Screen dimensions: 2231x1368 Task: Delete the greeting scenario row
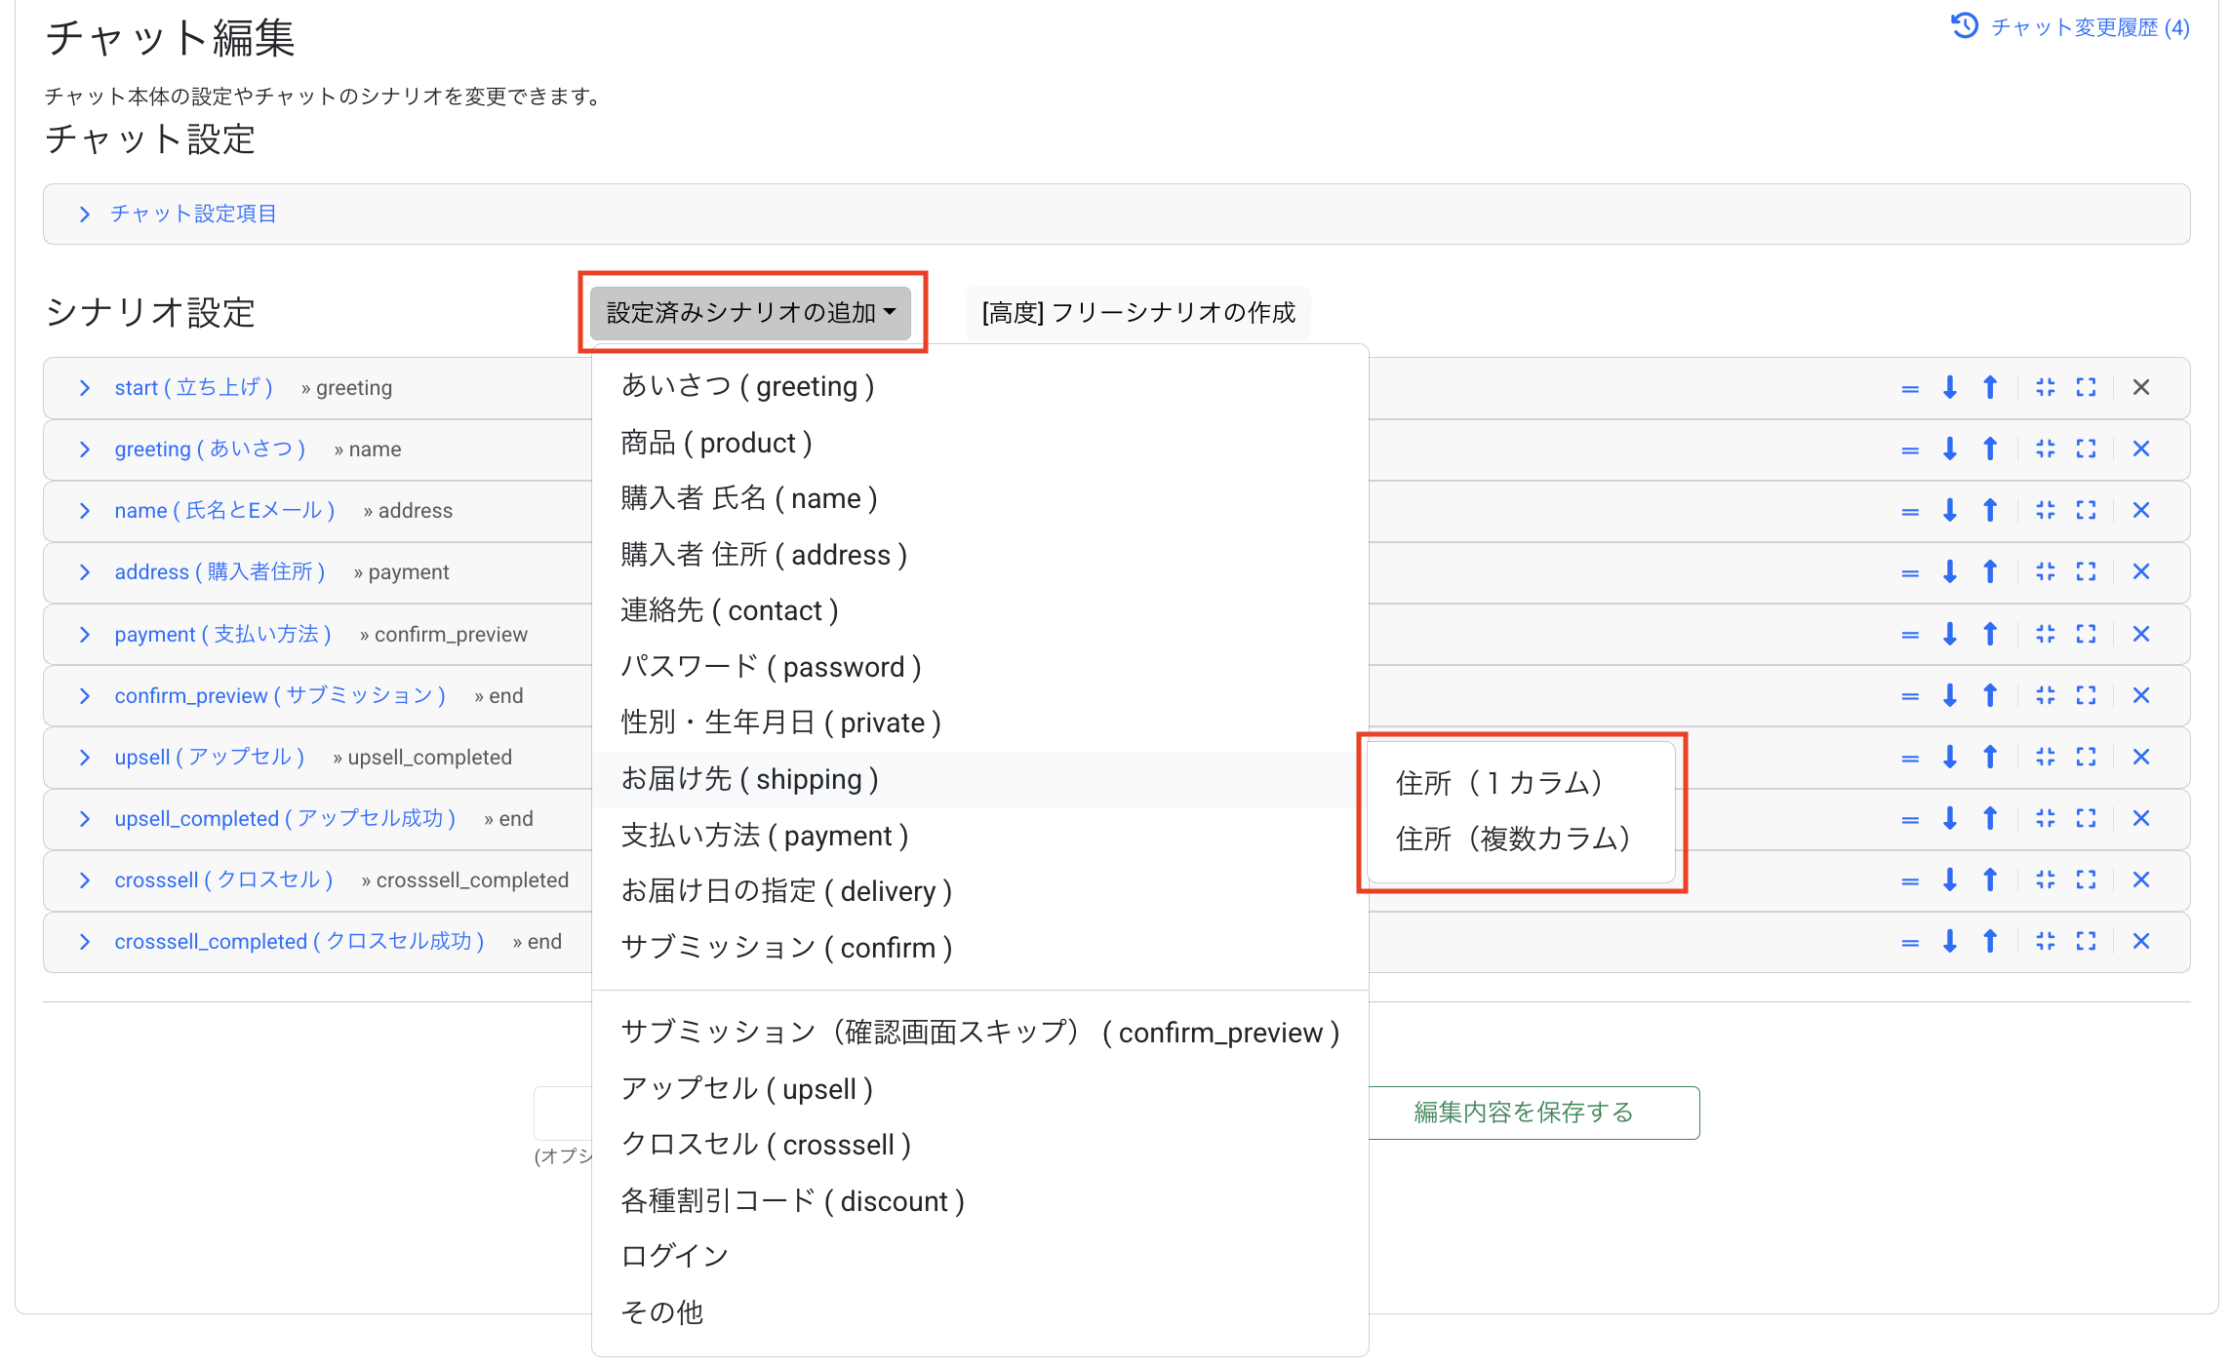pos(2141,449)
